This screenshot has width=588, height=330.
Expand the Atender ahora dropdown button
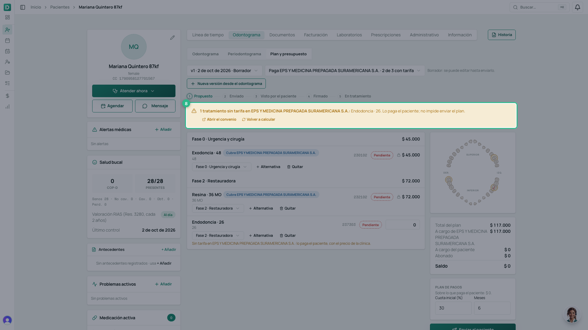(134, 91)
